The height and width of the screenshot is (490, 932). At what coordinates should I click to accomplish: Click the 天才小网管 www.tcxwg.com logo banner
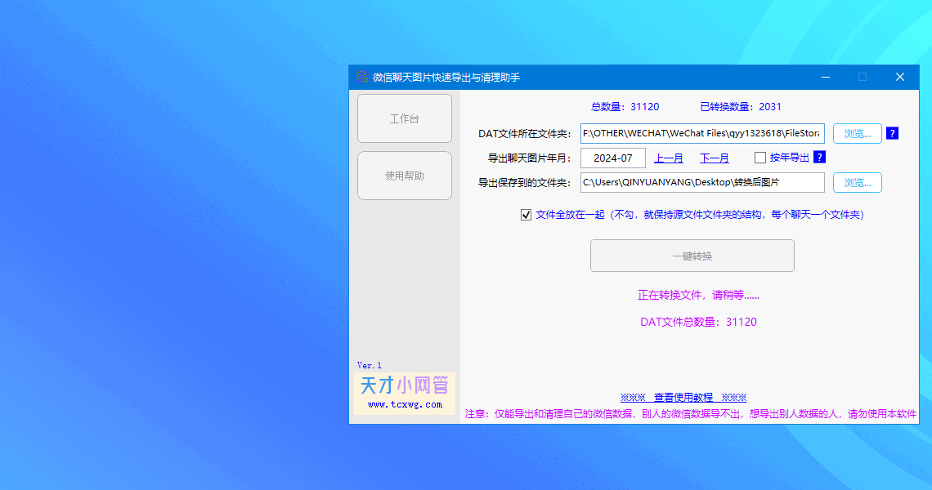(404, 393)
